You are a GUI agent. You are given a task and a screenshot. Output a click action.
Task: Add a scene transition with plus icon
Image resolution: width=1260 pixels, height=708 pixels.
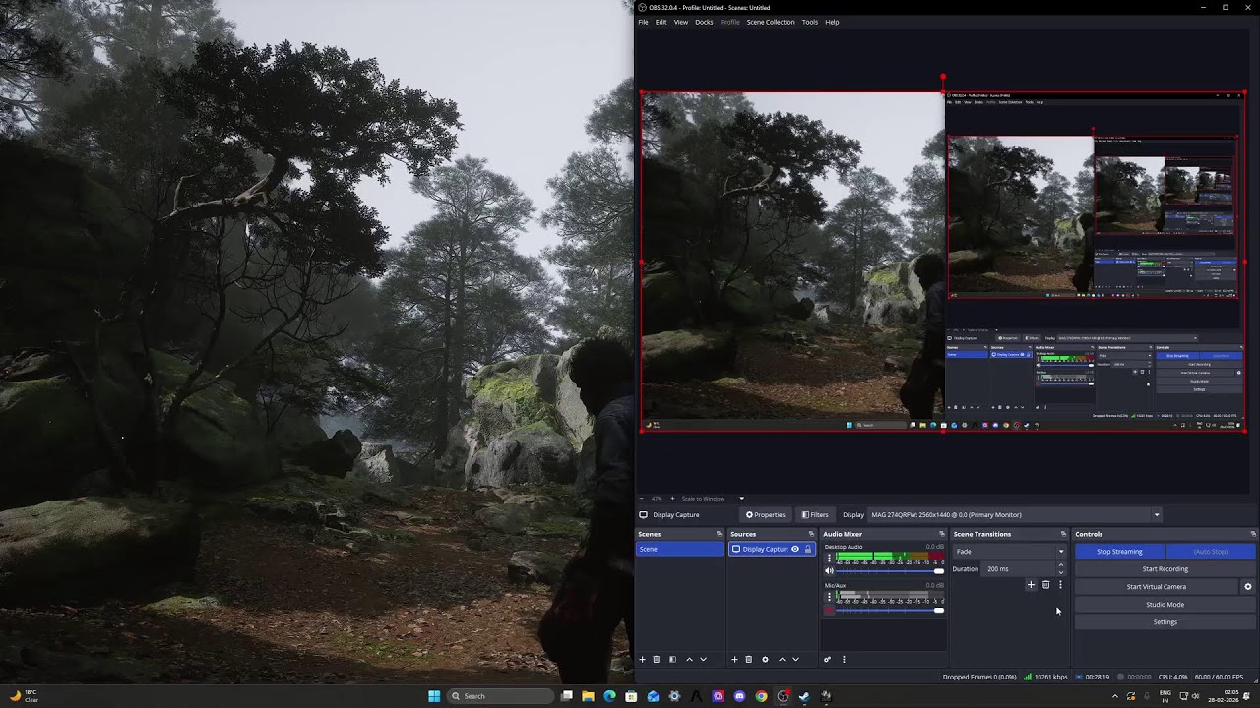click(1031, 585)
